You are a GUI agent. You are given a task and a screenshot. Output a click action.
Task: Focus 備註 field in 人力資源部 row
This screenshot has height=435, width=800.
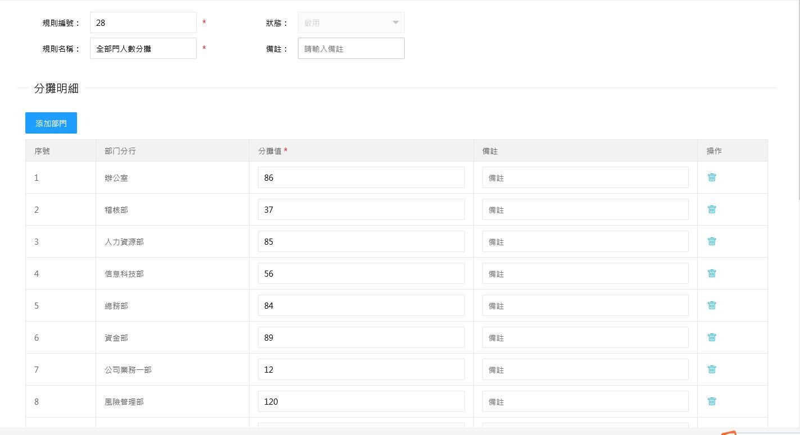[x=585, y=241]
